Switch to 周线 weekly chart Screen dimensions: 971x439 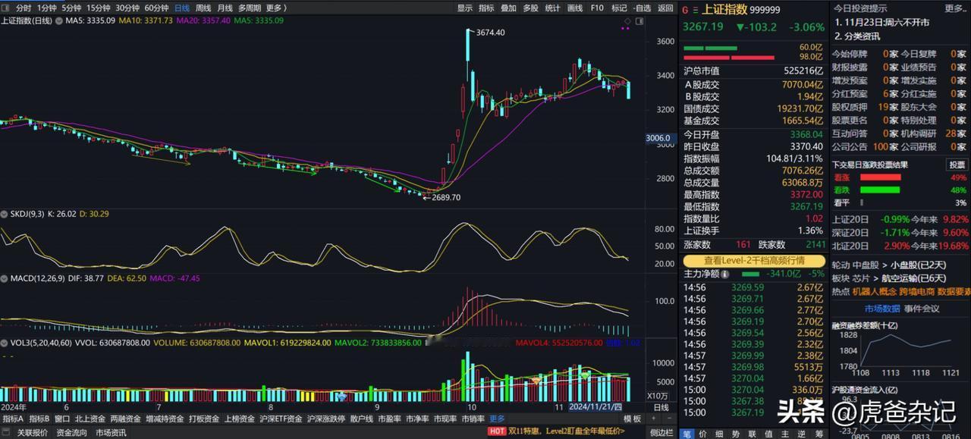(x=203, y=8)
